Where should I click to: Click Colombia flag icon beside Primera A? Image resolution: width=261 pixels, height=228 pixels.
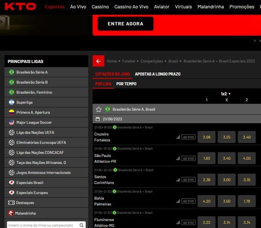(x=12, y=112)
